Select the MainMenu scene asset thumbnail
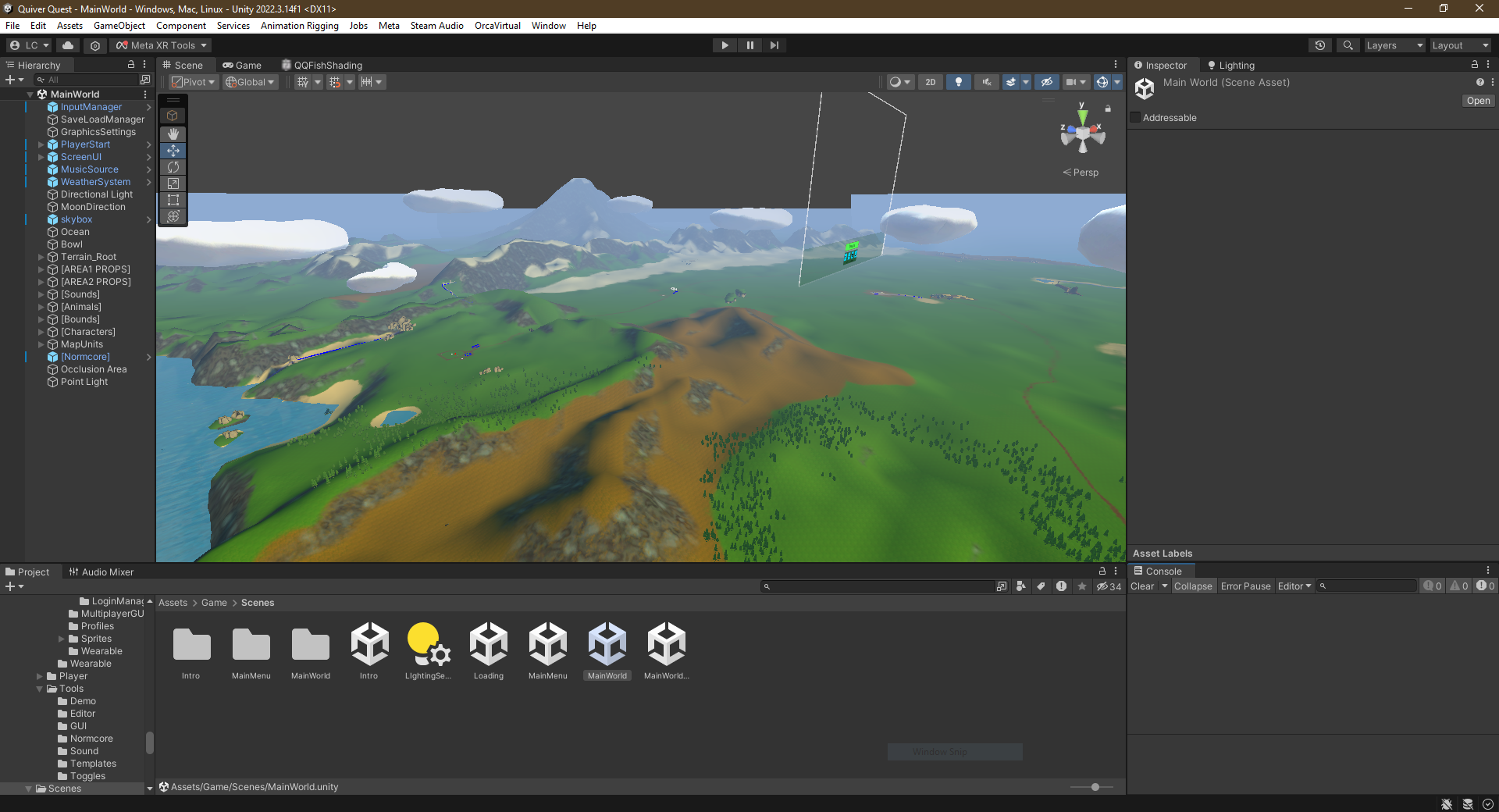The width and height of the screenshot is (1499, 812). tap(547, 645)
